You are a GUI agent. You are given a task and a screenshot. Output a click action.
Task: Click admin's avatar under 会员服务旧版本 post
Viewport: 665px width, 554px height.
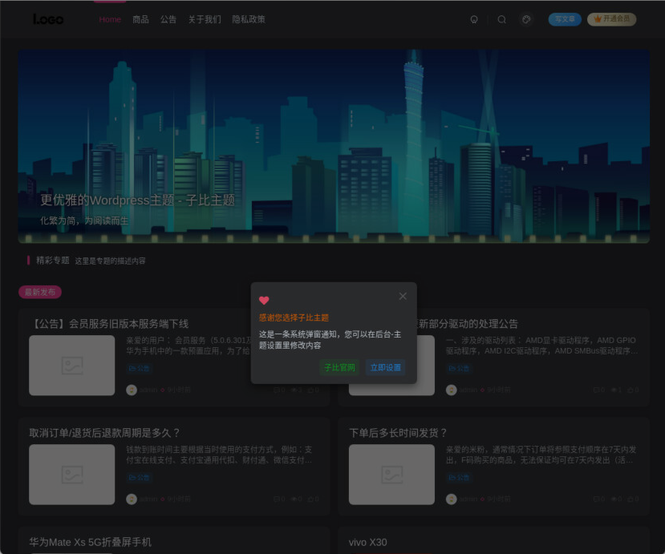pos(131,390)
